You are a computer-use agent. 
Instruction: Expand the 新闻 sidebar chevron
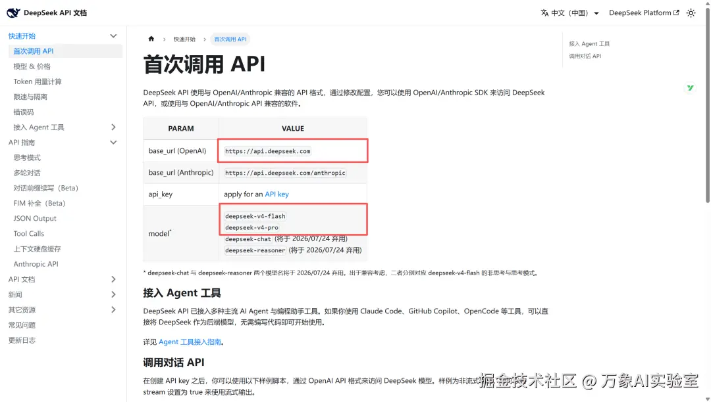coord(113,294)
